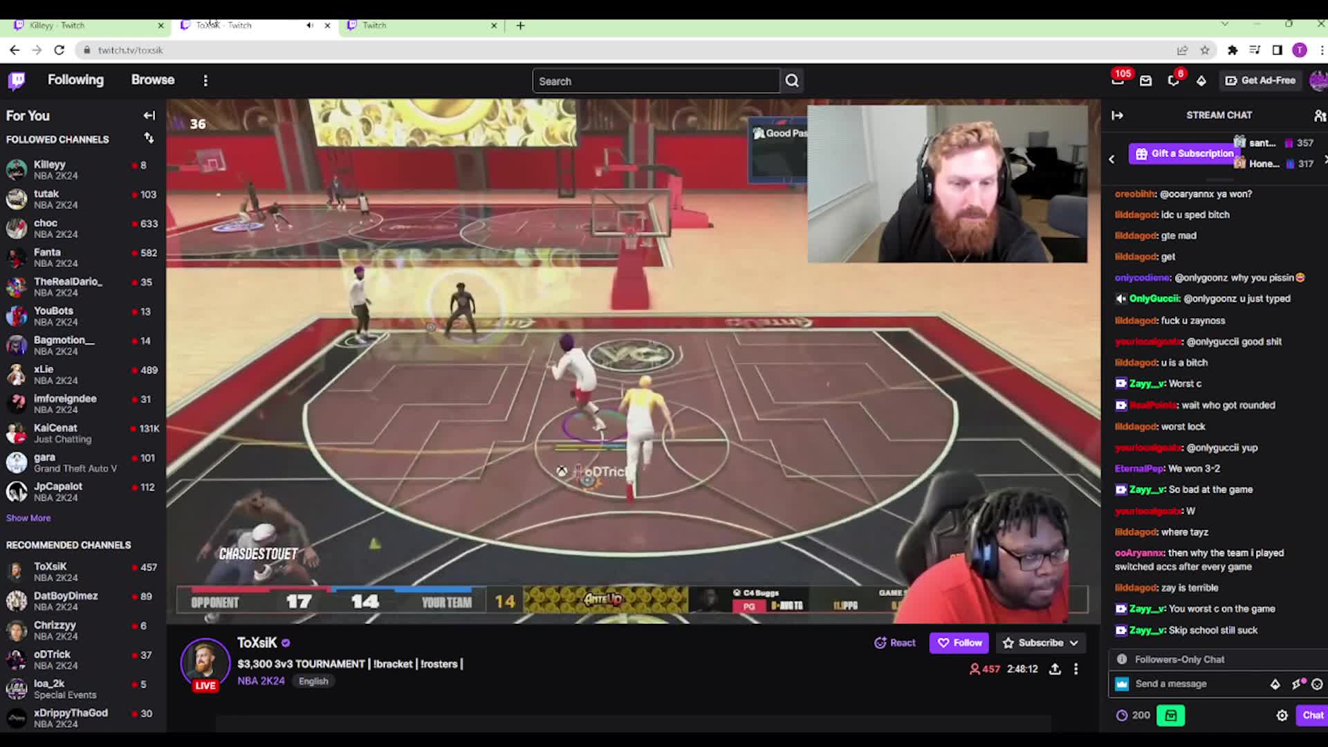Open DatBoyDimez recommended channel
The width and height of the screenshot is (1328, 747).
coord(83,600)
